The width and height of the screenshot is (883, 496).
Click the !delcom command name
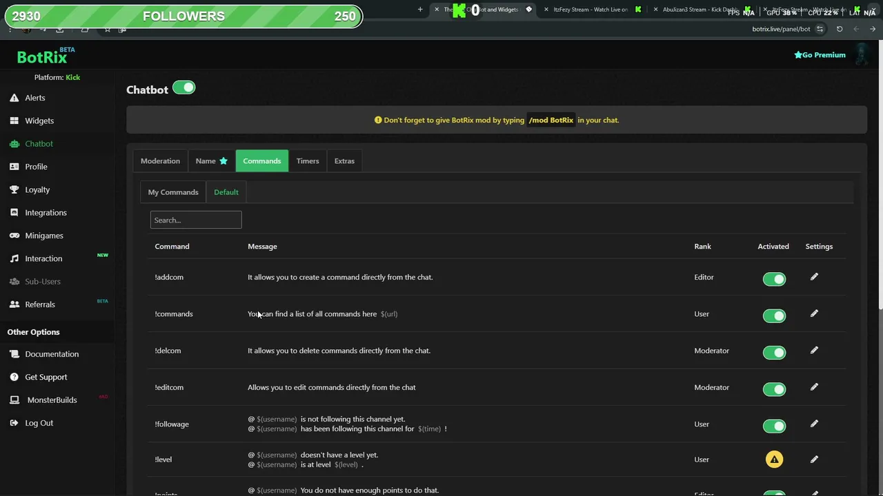tap(168, 350)
